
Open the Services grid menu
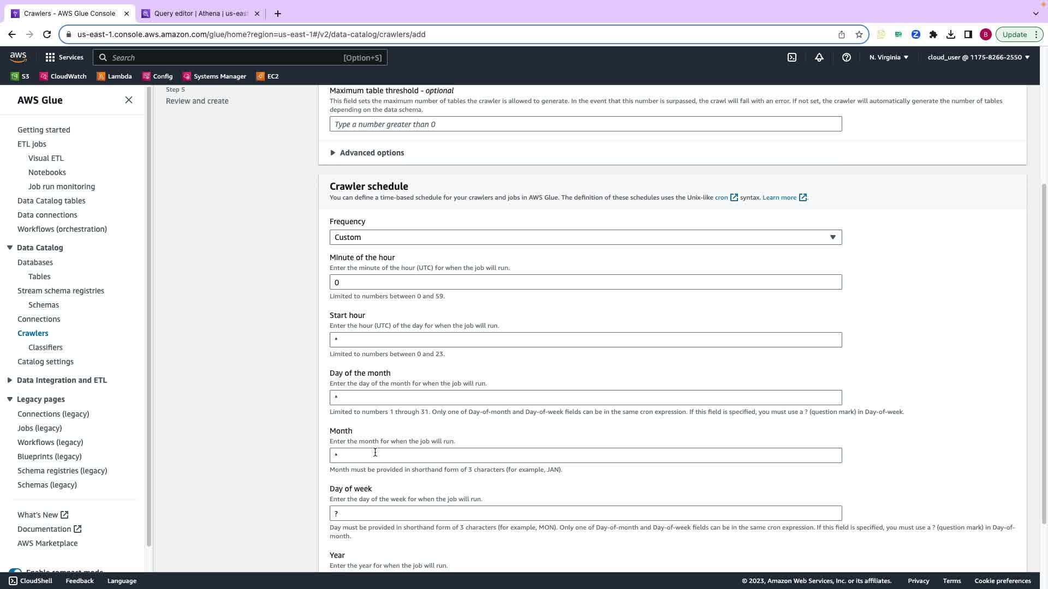[x=64, y=57]
